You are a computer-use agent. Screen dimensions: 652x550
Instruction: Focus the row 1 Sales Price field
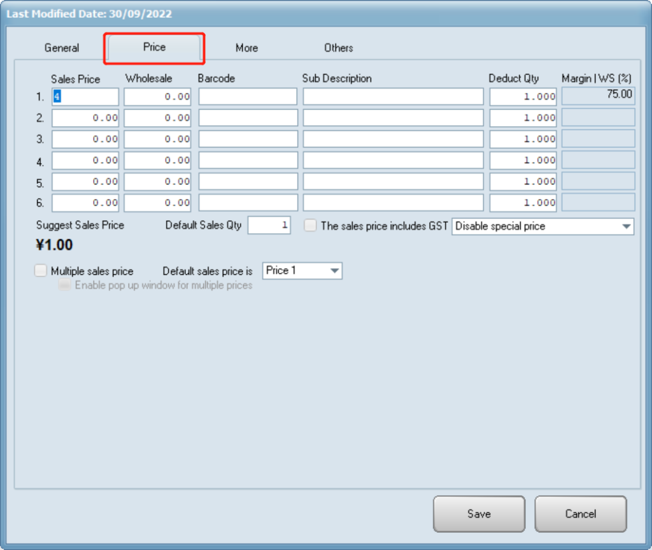(85, 97)
